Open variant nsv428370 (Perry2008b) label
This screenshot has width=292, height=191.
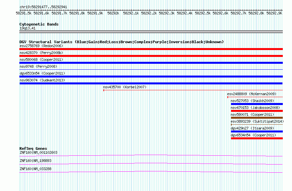[41, 53]
